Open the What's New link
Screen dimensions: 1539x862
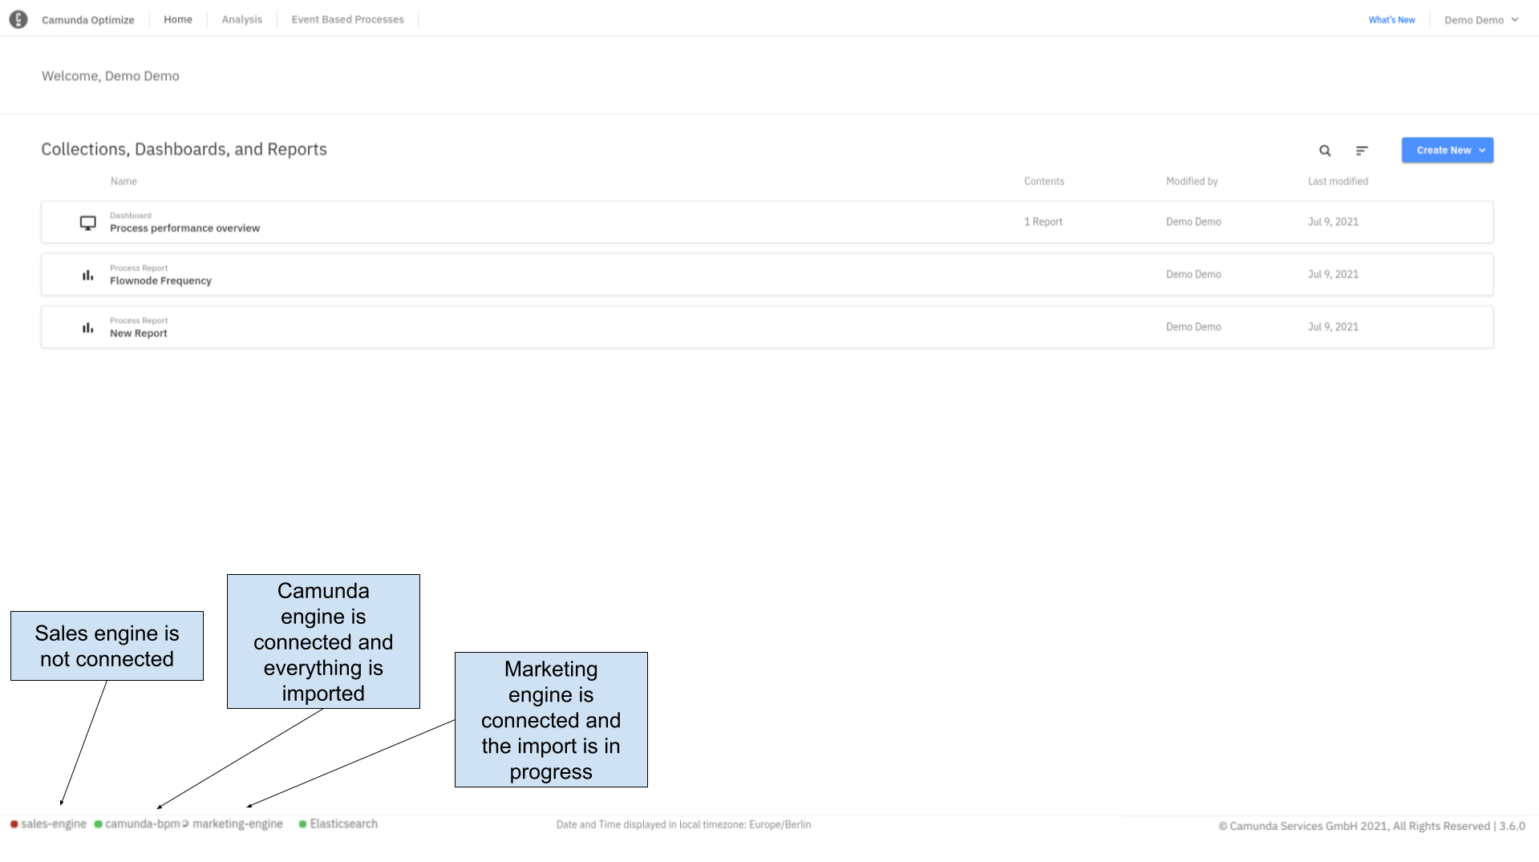point(1391,19)
